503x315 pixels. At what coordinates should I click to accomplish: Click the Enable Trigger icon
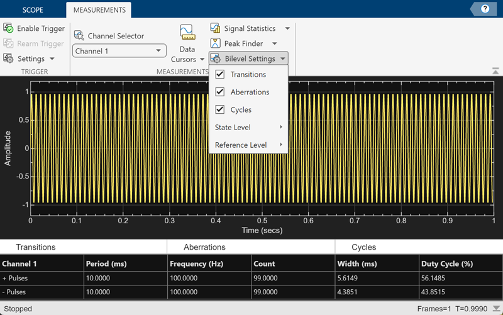8,28
